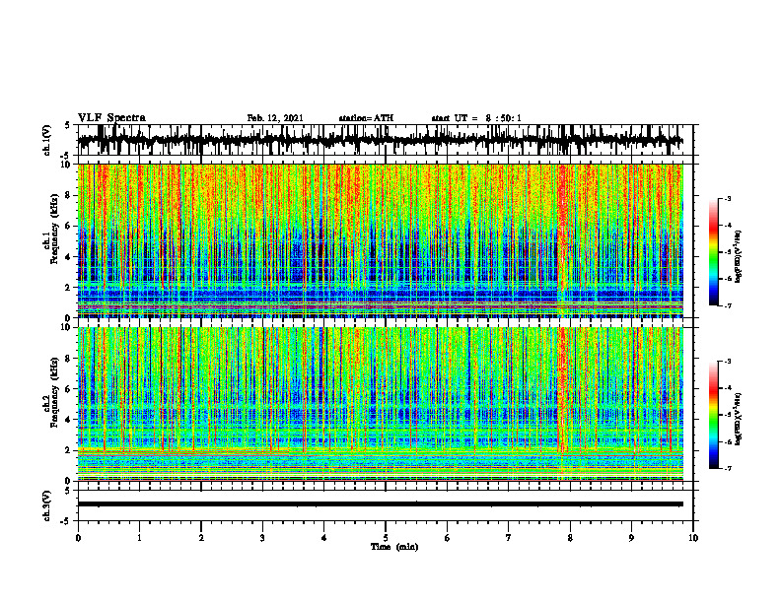This screenshot has width=781, height=603.
Task: Click the "8" kHz tick of ch.1 spectrogram
Action: pos(69,195)
